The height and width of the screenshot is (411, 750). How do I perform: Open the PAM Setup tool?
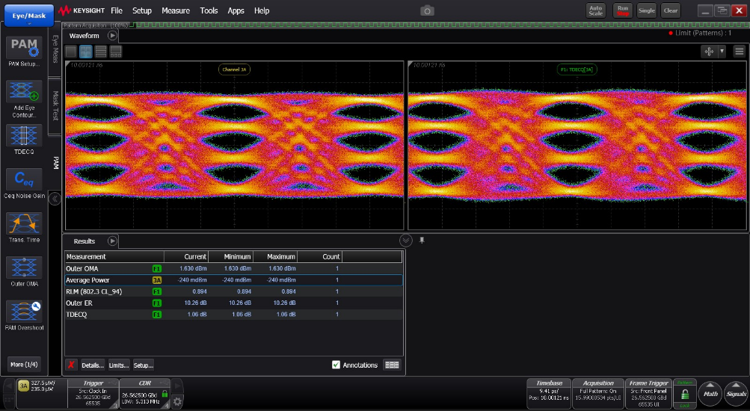pyautogui.click(x=24, y=49)
